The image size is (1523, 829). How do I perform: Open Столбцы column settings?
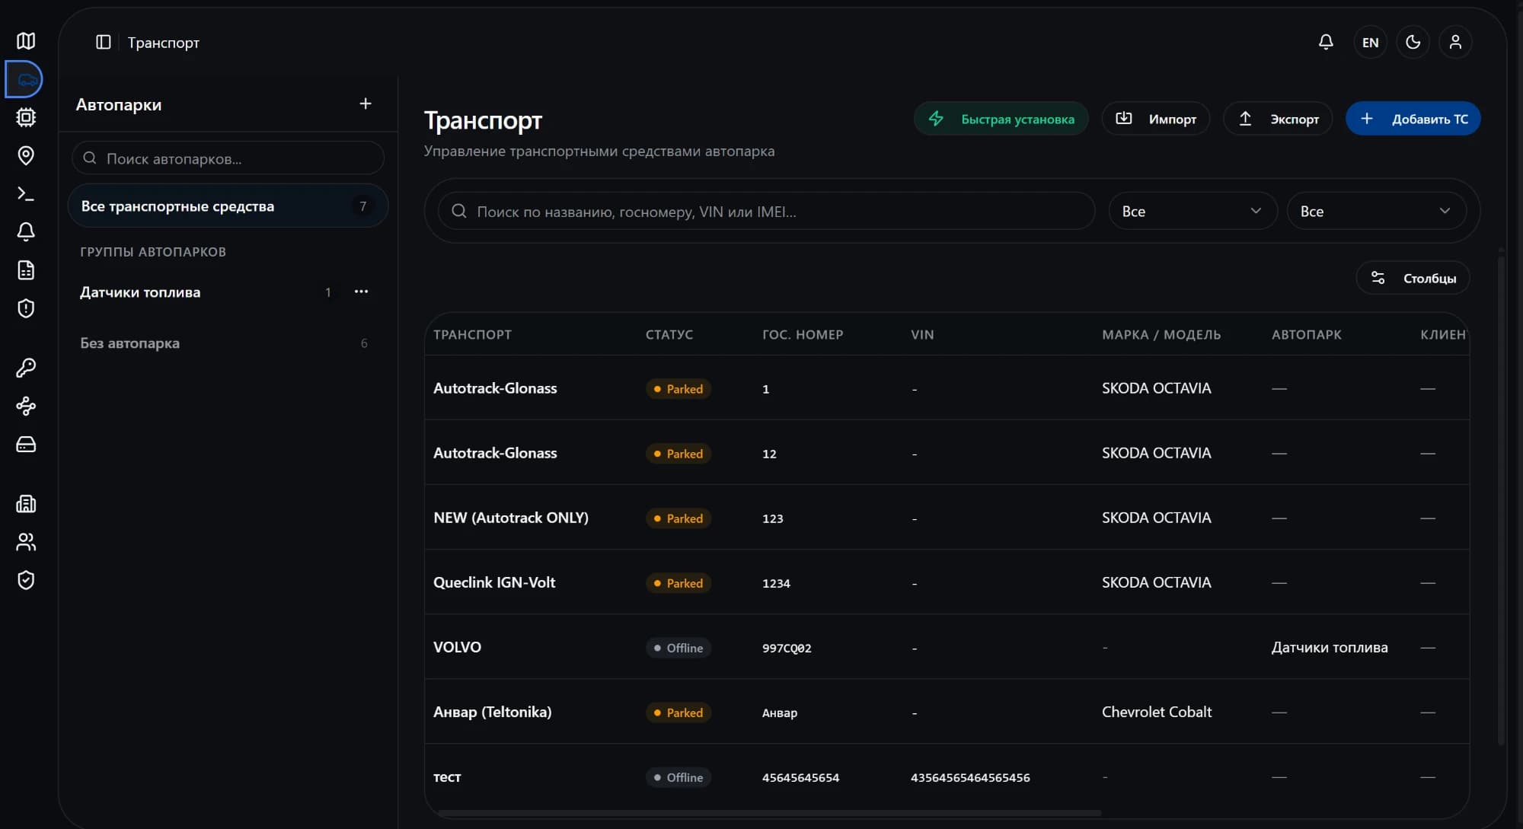[x=1413, y=278]
